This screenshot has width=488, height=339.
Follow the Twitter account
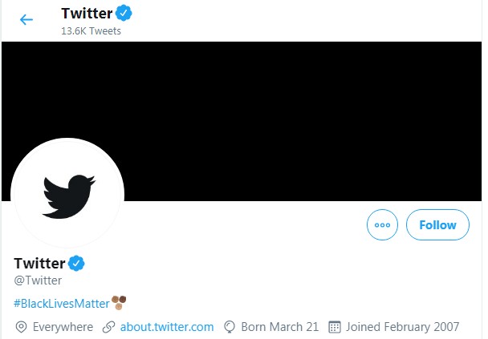click(x=437, y=224)
